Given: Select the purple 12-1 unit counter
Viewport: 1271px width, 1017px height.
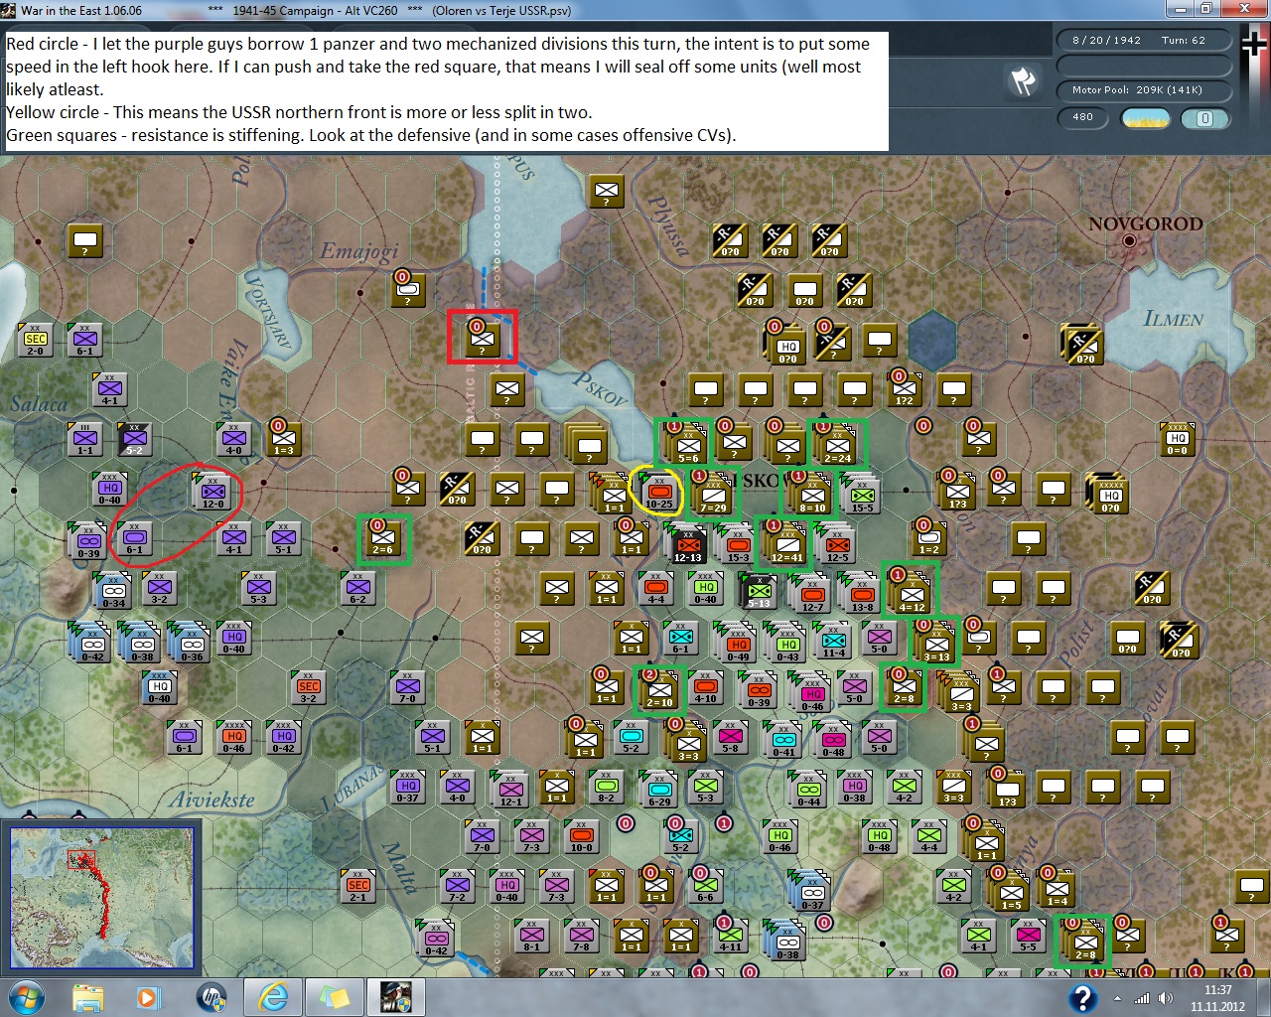Looking at the screenshot, I should pyautogui.click(x=511, y=790).
